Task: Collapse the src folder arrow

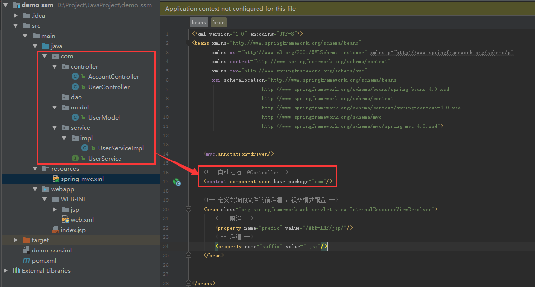Action: click(15, 25)
